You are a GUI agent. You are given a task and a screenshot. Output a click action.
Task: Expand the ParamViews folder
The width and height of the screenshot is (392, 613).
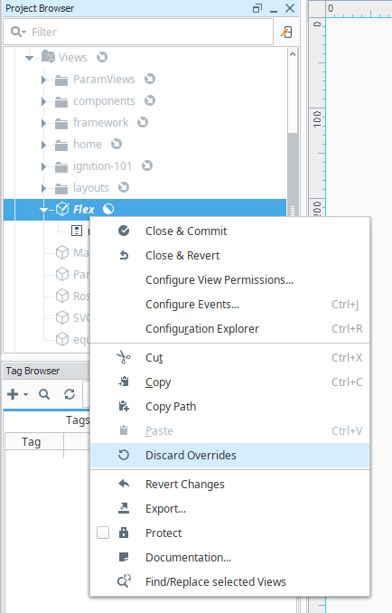(x=43, y=80)
